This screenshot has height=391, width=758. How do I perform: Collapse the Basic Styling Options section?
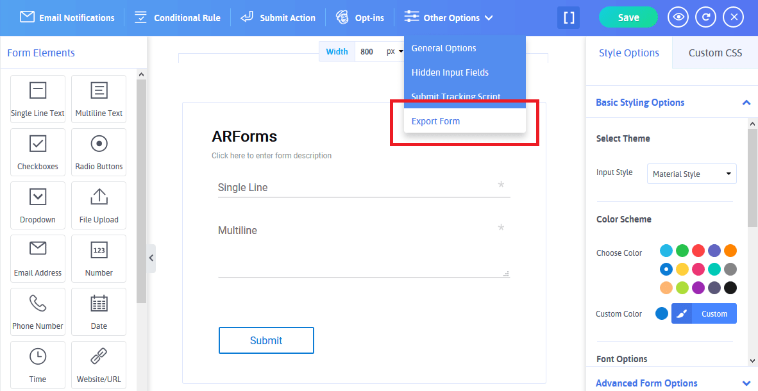pyautogui.click(x=746, y=102)
